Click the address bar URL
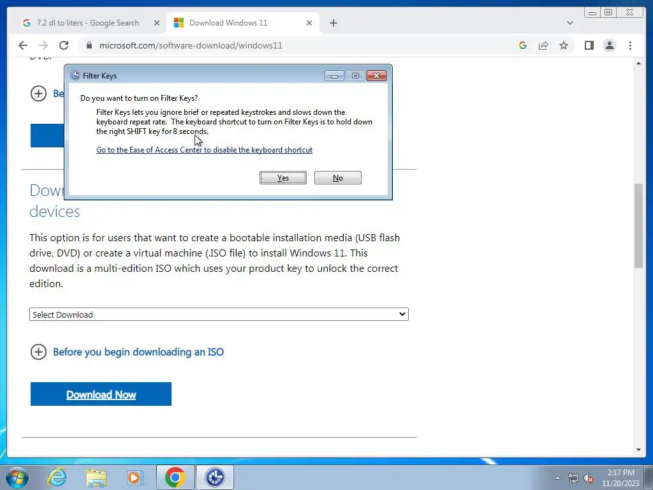Image resolution: width=653 pixels, height=490 pixels. [x=191, y=45]
